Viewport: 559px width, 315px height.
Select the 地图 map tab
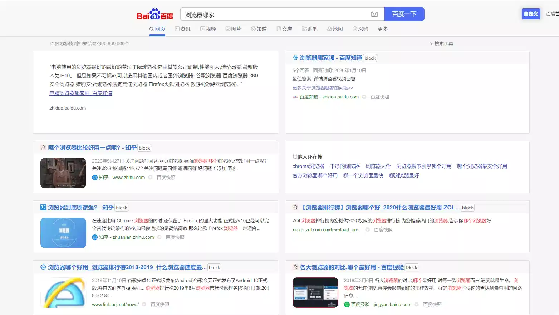tap(335, 29)
